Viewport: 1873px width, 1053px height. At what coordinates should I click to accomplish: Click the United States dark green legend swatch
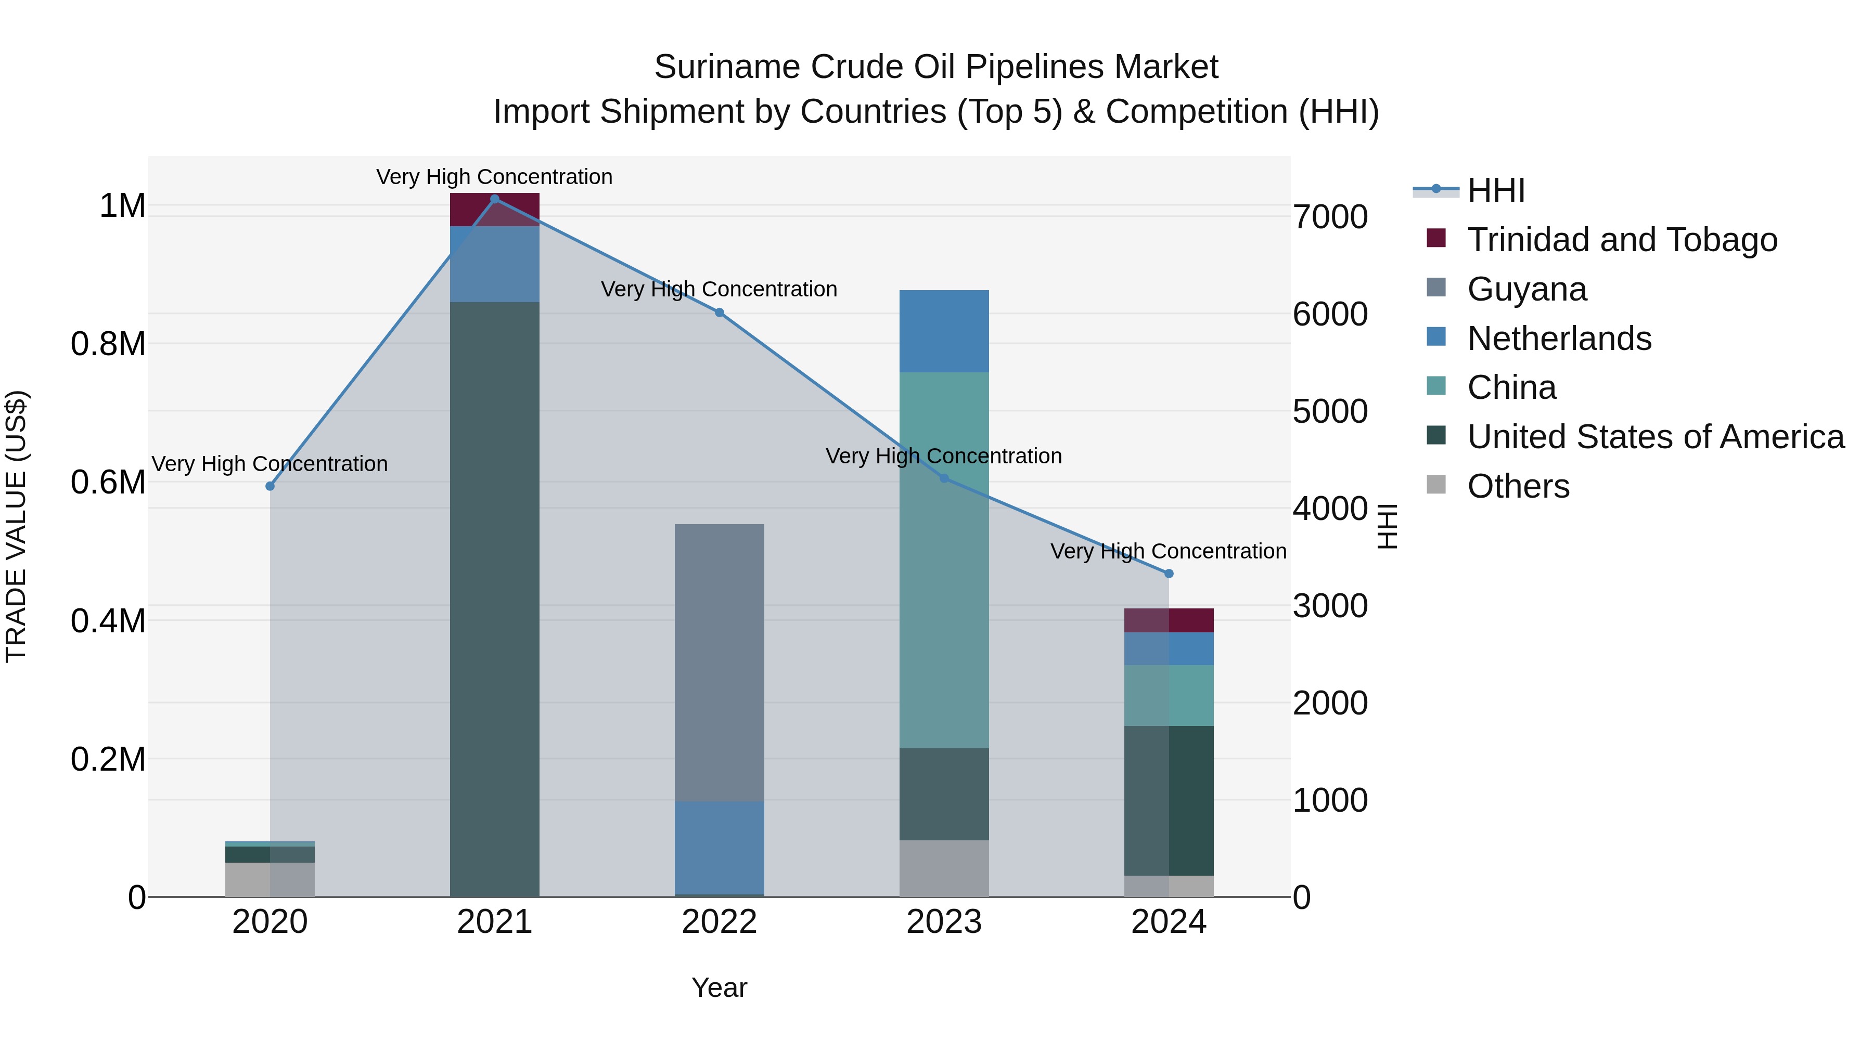[1436, 435]
